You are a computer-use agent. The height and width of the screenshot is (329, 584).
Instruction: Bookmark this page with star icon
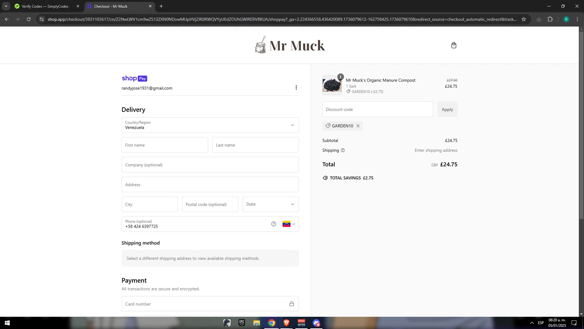524,19
